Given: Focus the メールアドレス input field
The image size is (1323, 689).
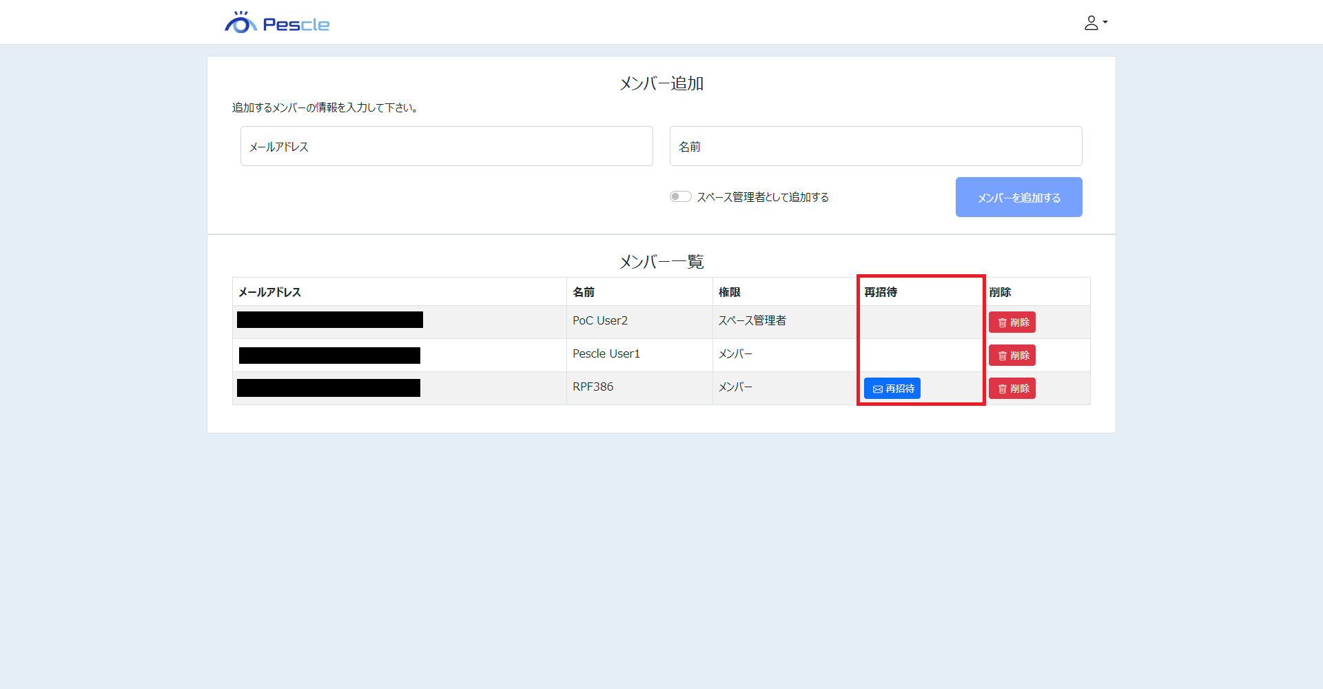Looking at the screenshot, I should click(447, 146).
